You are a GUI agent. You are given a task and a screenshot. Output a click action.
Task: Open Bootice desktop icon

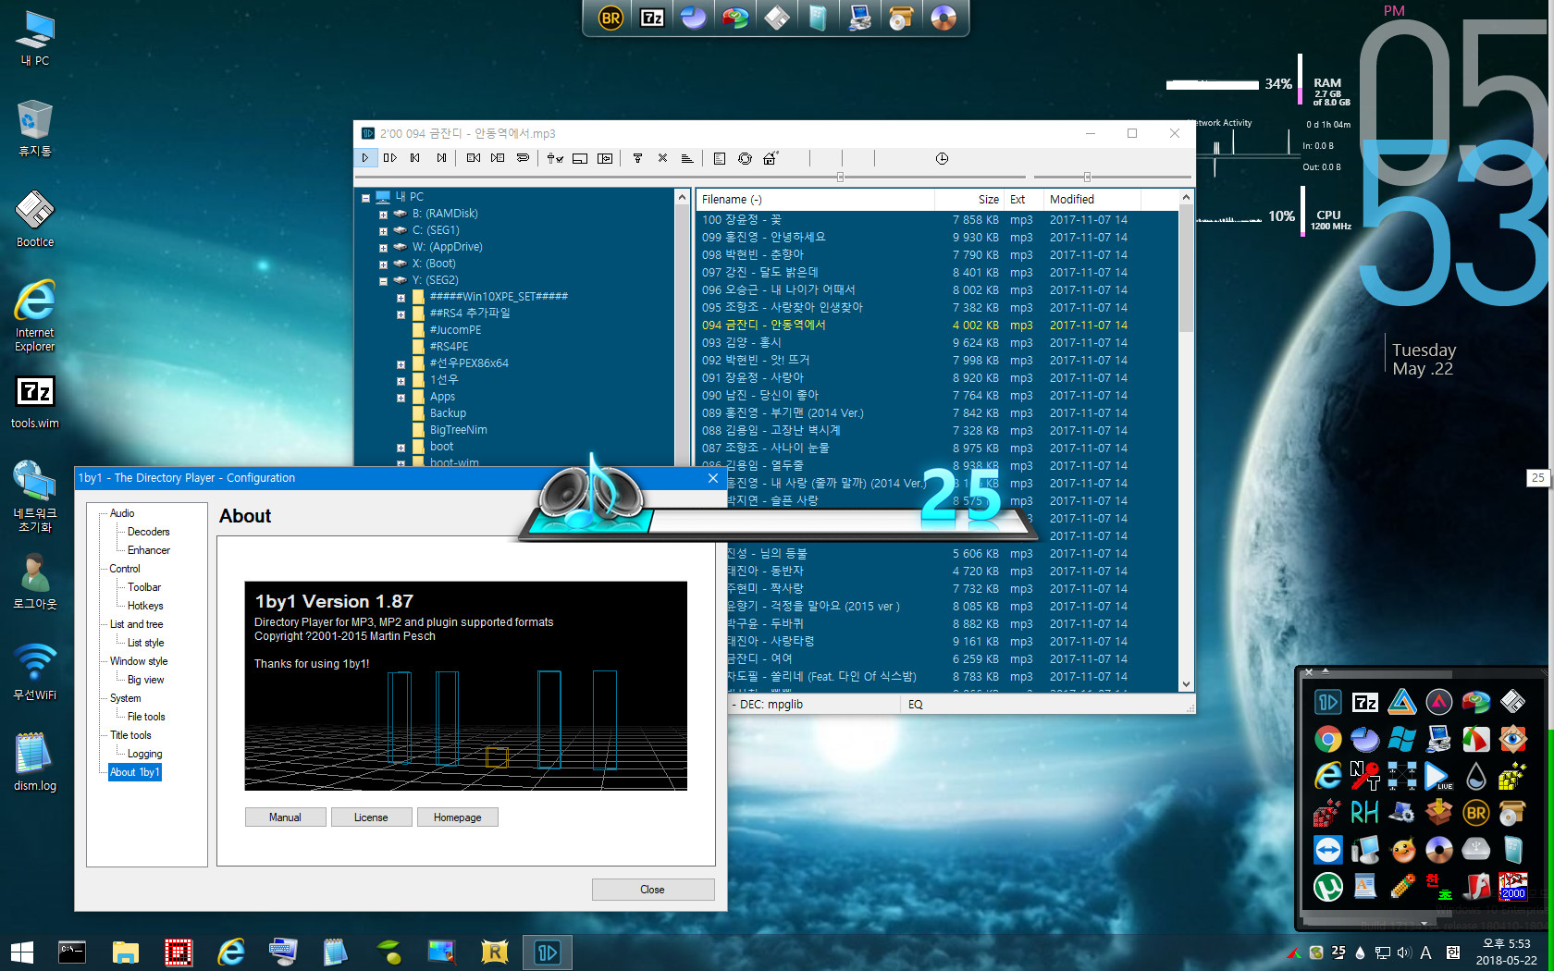[x=34, y=219]
